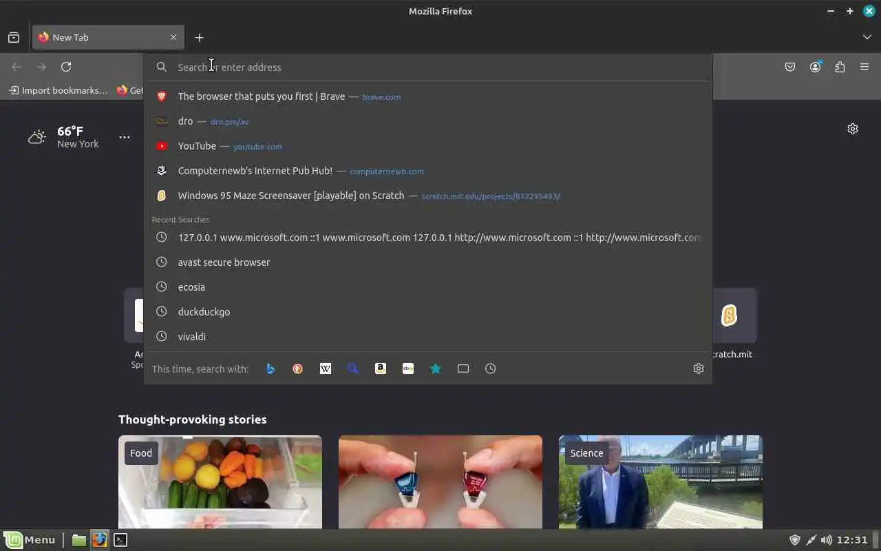Select recent search 'ecosia'
Viewport: 881px width, 551px height.
click(428, 287)
